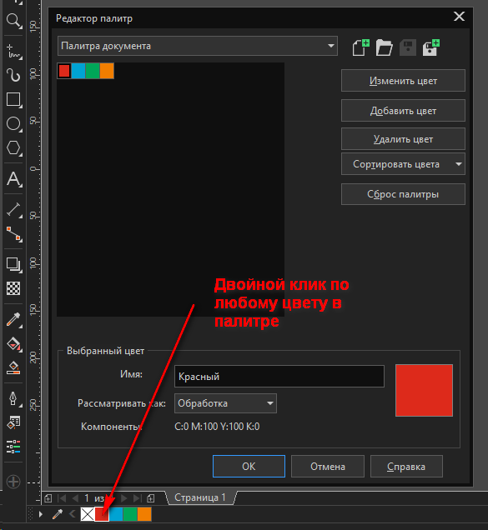Screen dimensions: 488x530
Task: Select blue swatch in palette editor grid
Action: pos(78,71)
